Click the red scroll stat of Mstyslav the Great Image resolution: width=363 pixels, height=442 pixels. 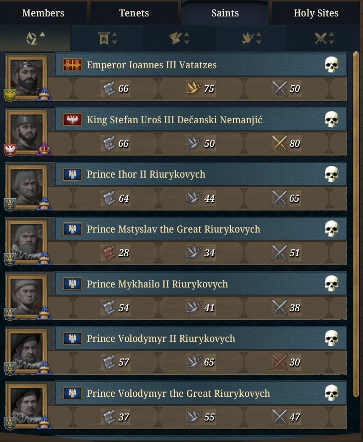tap(116, 253)
